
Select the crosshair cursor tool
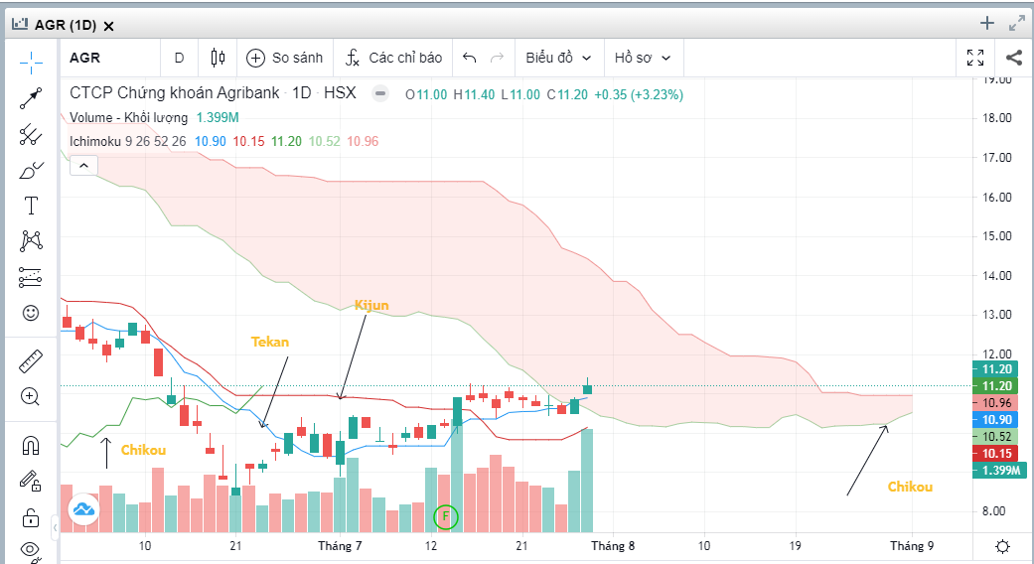31,63
